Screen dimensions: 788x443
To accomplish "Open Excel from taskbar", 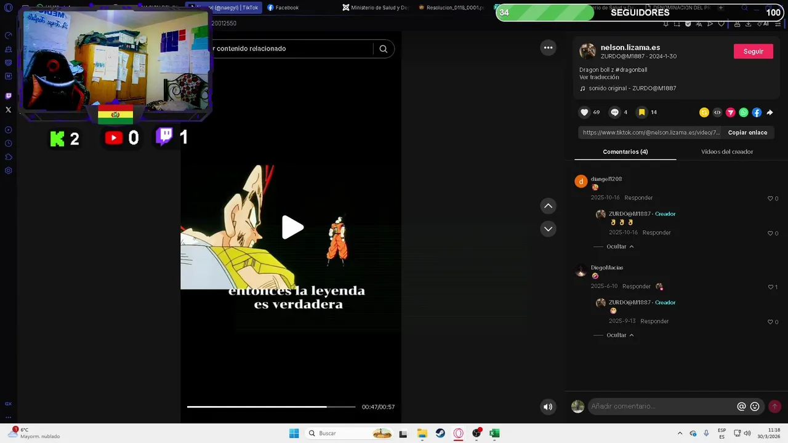I will pos(494,433).
